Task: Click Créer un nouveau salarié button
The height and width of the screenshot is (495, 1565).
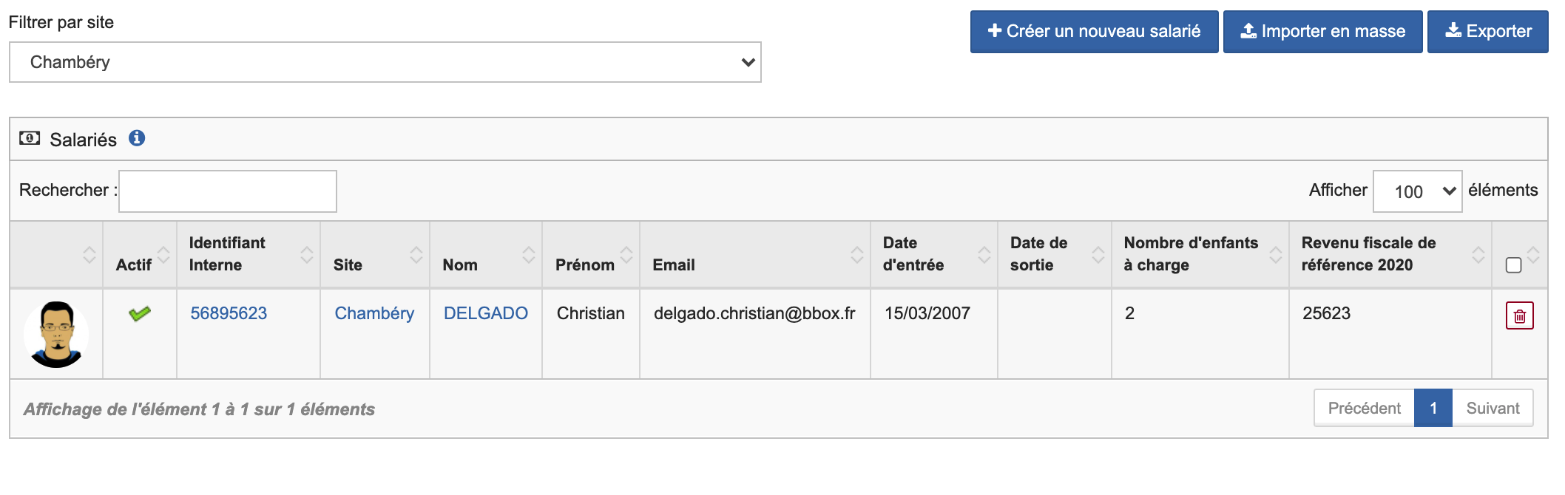Action: click(x=1094, y=32)
